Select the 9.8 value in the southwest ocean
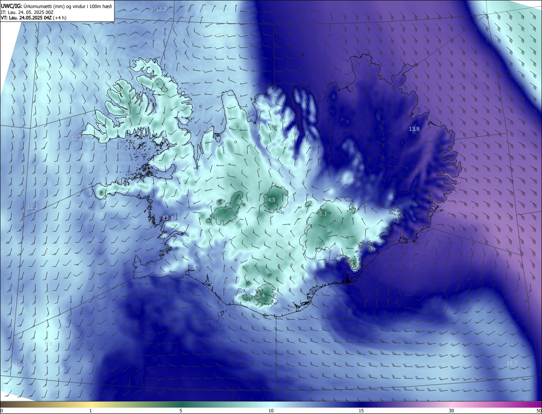Image resolution: width=542 pixels, height=414 pixels. tap(49, 344)
